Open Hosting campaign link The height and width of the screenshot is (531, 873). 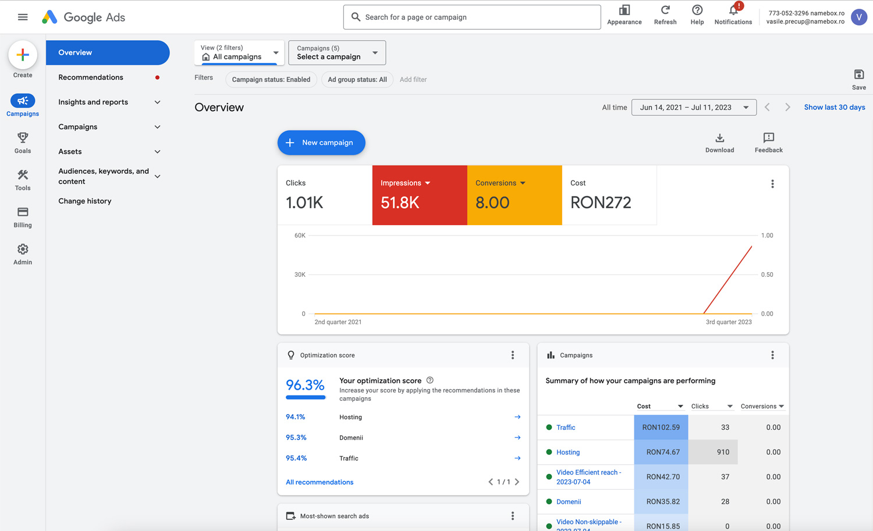point(568,452)
